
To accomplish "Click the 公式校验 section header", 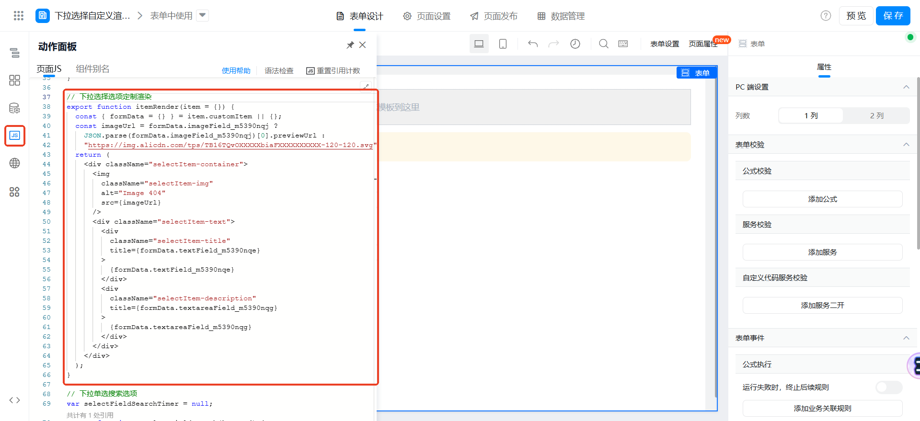I will point(823,171).
